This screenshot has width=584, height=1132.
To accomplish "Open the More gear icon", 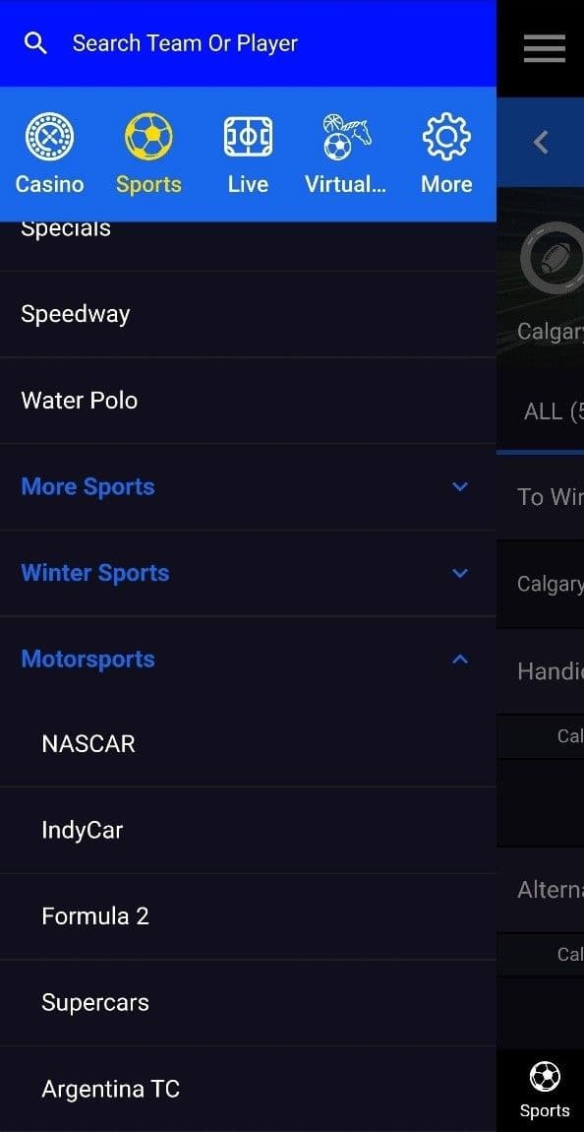I will pos(446,137).
